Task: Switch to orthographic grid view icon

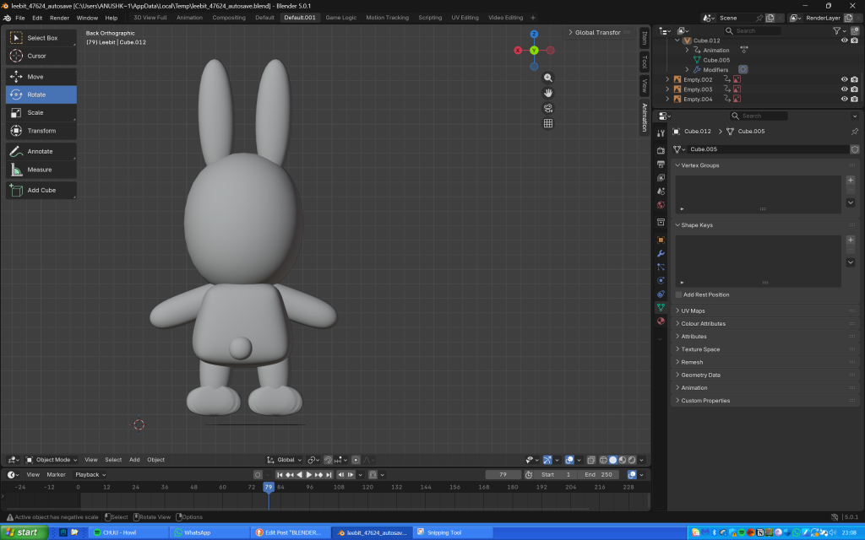Action: click(548, 123)
